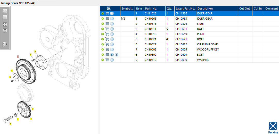Click the Qty. column header
The height and width of the screenshot is (134, 279).
pos(169,9)
